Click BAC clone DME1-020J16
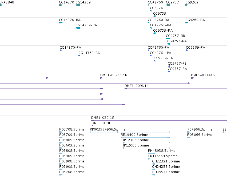Screen dimensions: 227x176 tap(159, 120)
